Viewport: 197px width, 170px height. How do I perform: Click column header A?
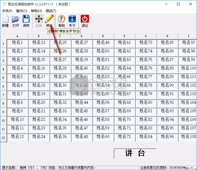click(x=17, y=36)
